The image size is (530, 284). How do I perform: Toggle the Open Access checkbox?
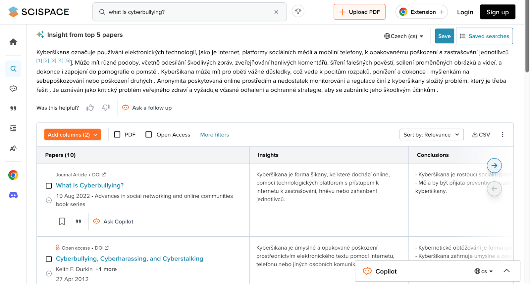point(149,134)
